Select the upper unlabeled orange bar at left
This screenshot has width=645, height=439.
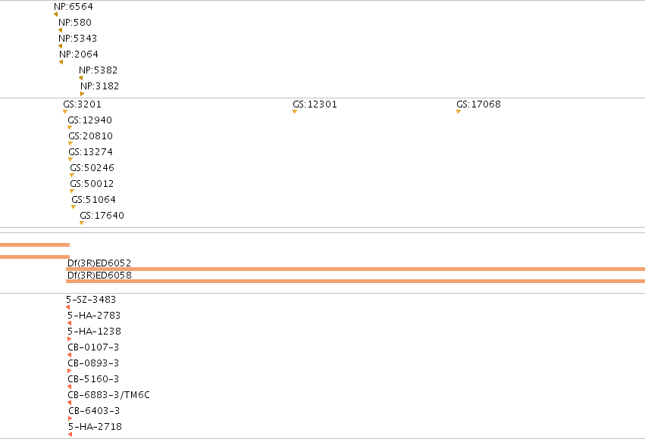tap(35, 244)
